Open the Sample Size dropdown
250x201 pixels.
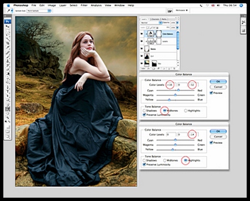pyautogui.click(x=39, y=11)
